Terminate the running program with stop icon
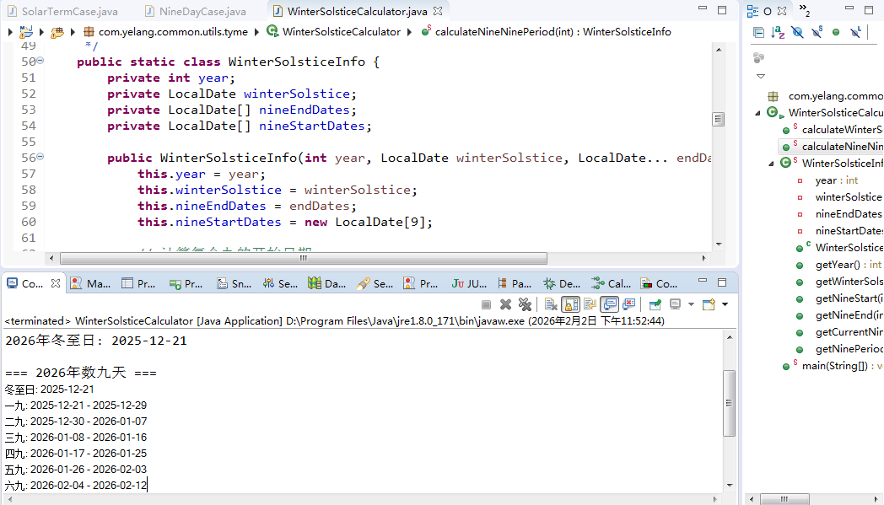Image resolution: width=884 pixels, height=505 pixels. (486, 305)
